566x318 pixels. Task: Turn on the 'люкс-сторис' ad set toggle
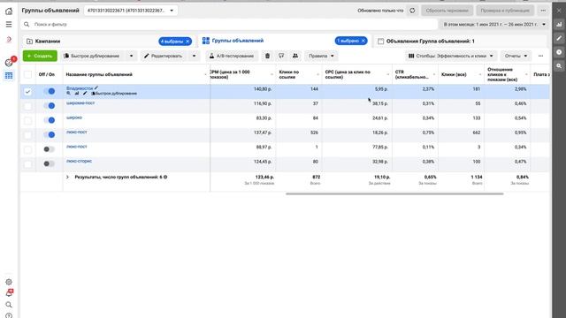(x=50, y=163)
